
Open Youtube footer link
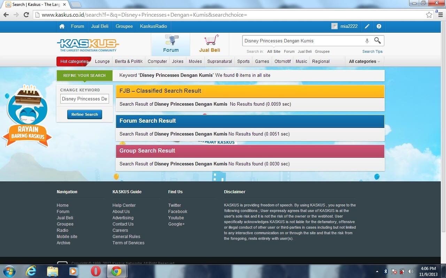click(176, 218)
